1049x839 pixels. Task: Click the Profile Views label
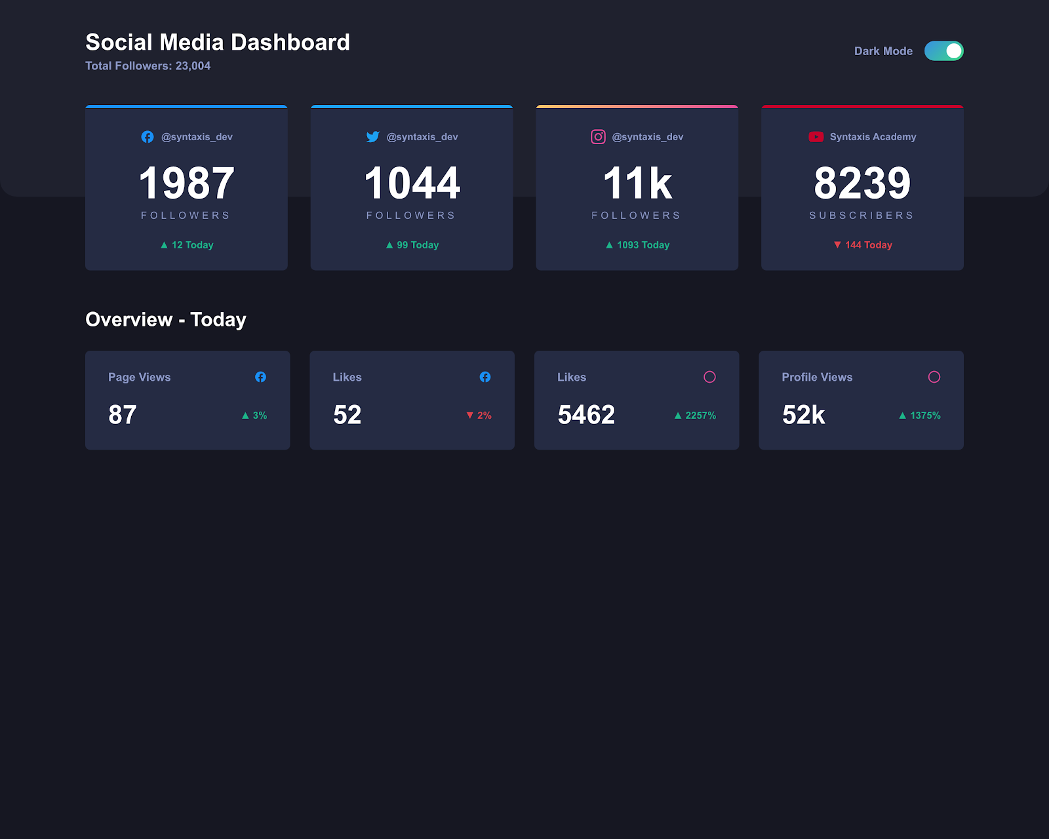817,377
